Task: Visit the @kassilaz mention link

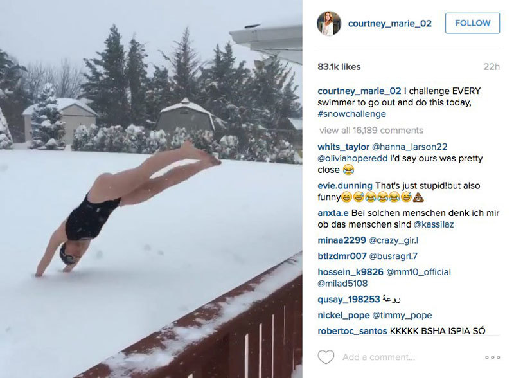Action: tap(434, 224)
